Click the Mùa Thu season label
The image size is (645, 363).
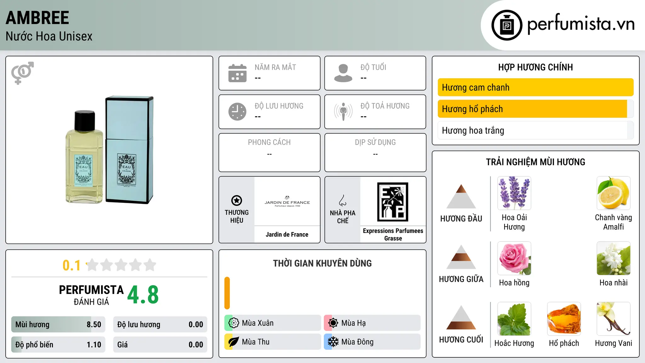[256, 342]
